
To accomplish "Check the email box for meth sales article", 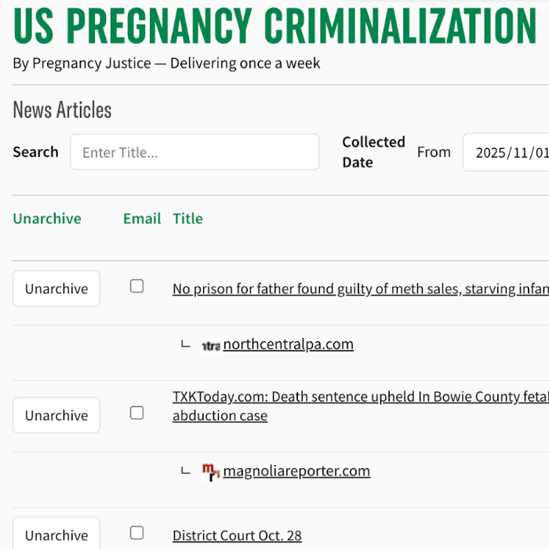I will pyautogui.click(x=136, y=286).
